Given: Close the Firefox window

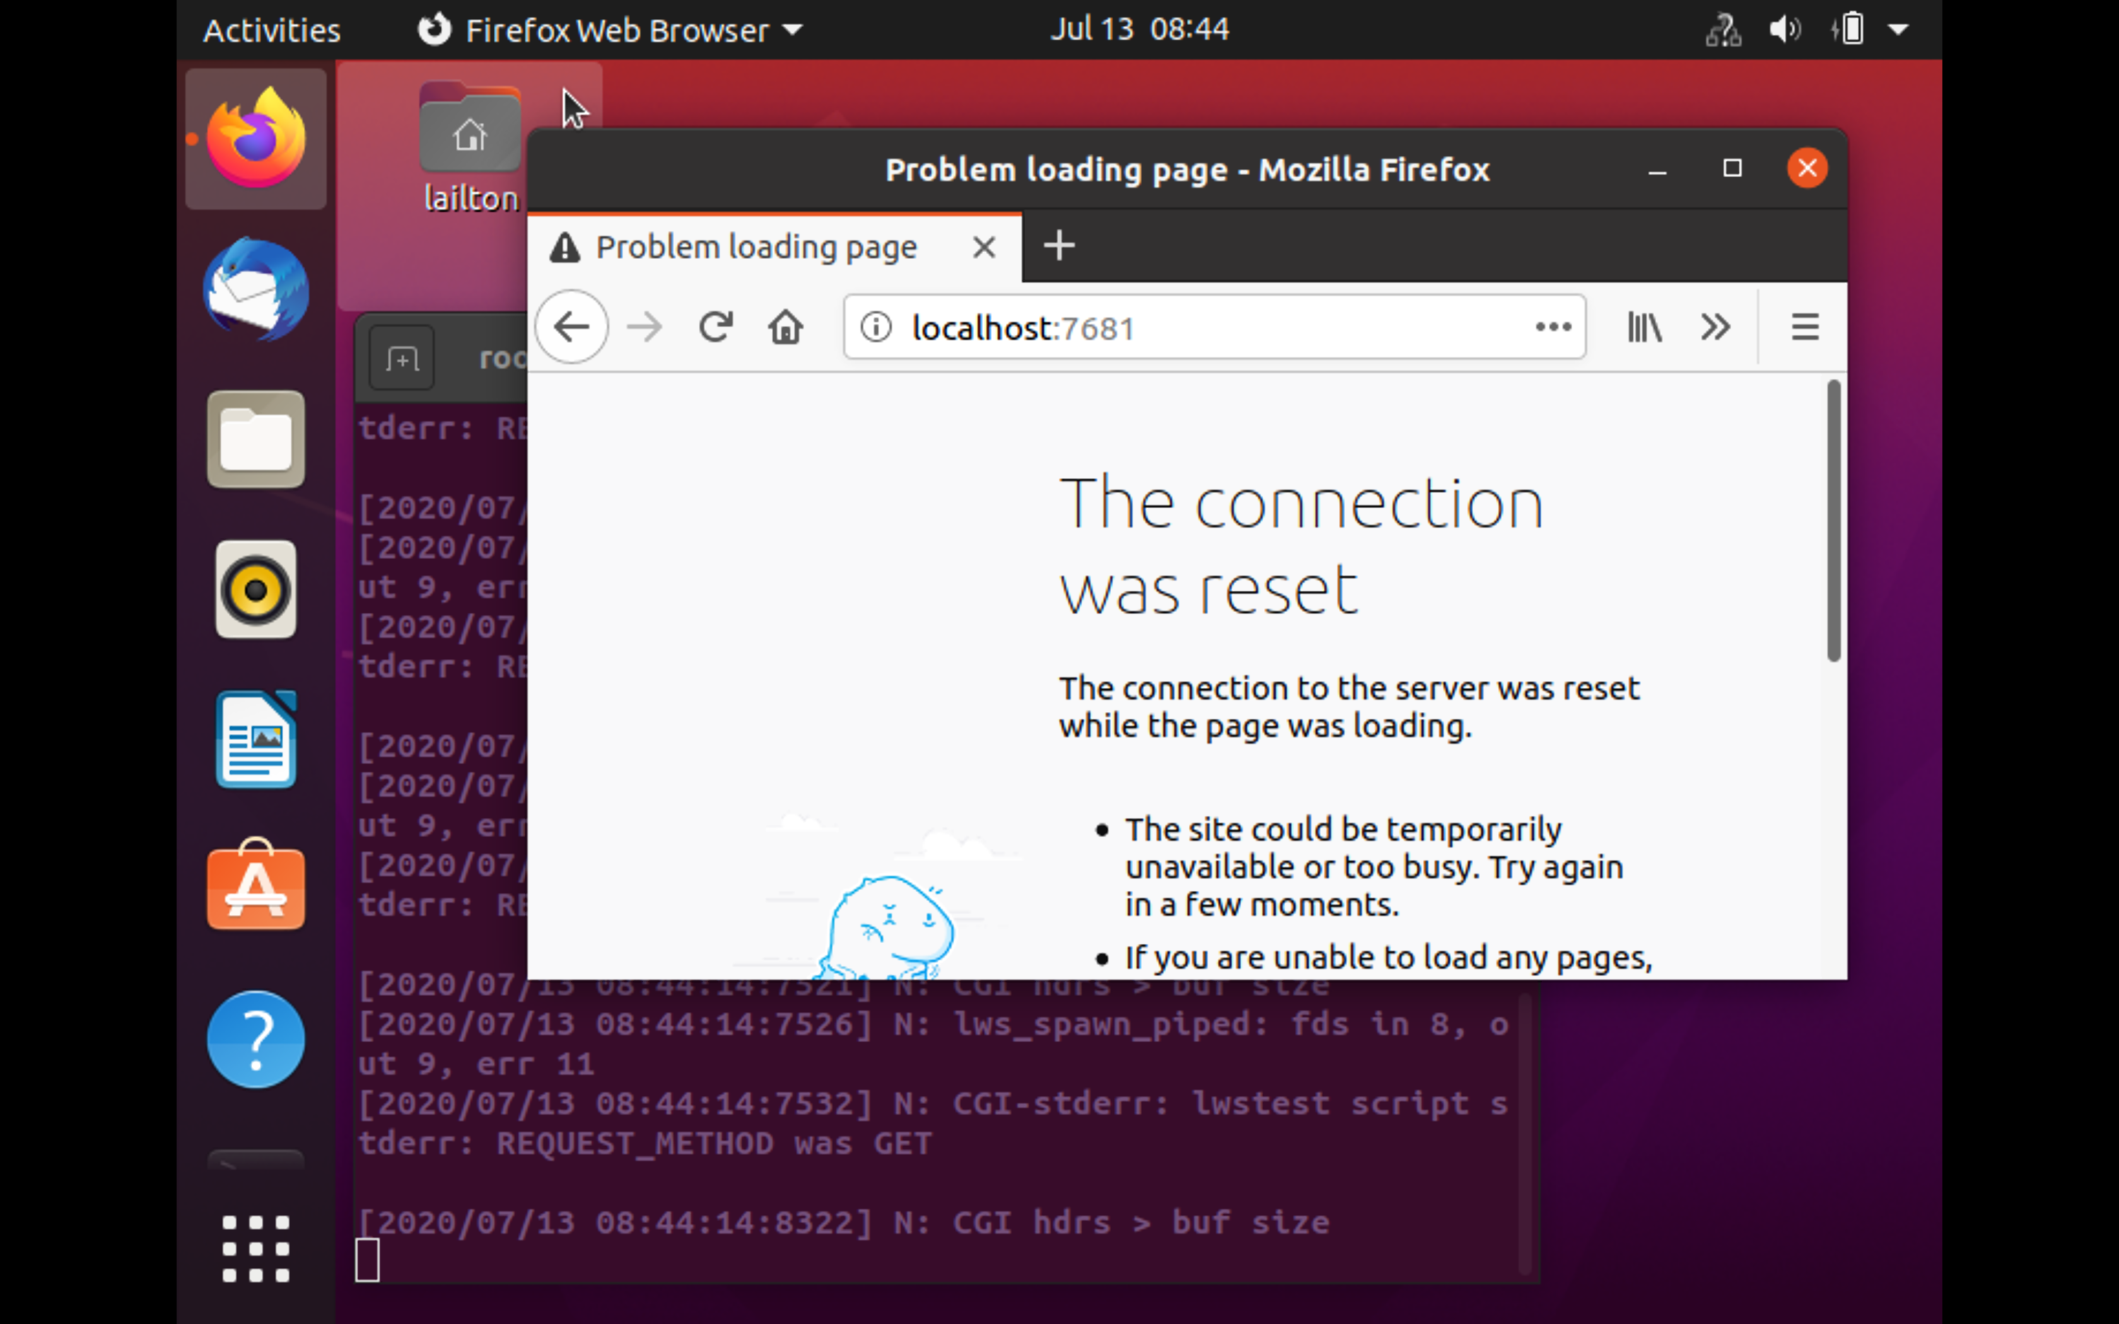Looking at the screenshot, I should (x=1807, y=168).
